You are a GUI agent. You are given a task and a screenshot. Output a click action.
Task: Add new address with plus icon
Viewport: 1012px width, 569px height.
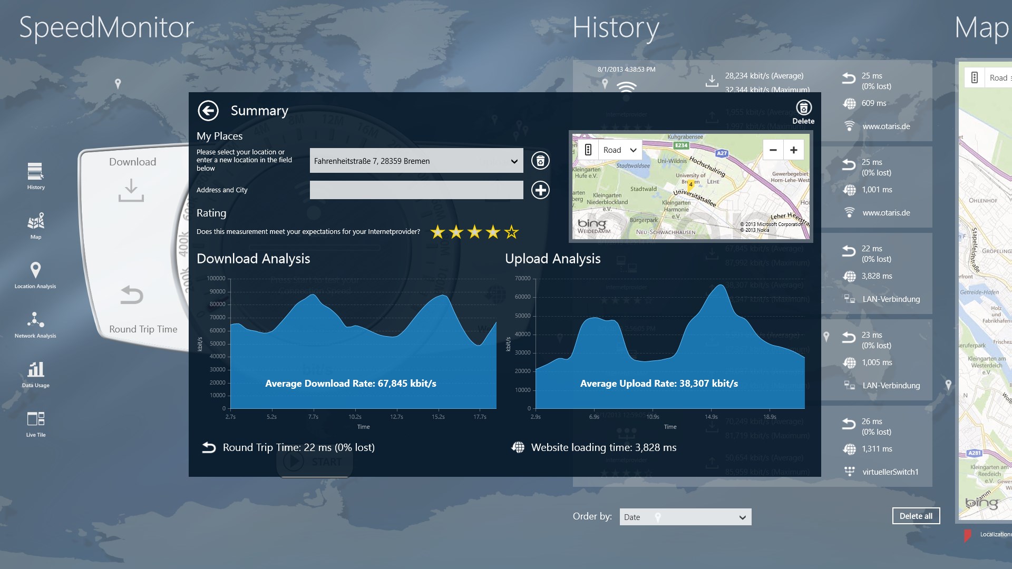(x=540, y=190)
